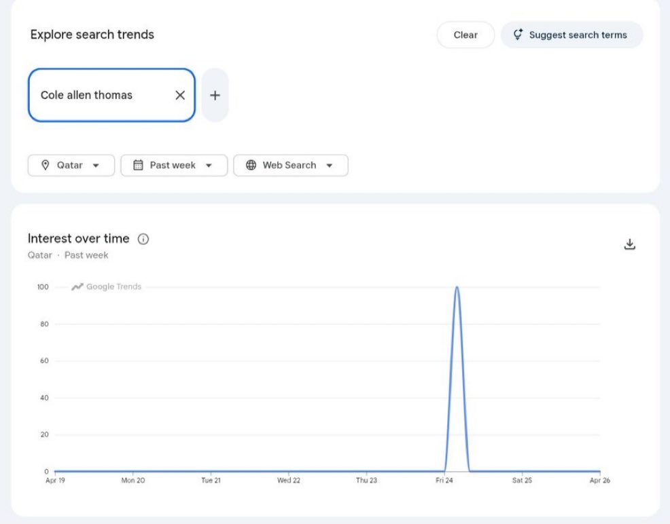Click the 40 value on y-axis
The image size is (670, 524).
[x=44, y=398]
